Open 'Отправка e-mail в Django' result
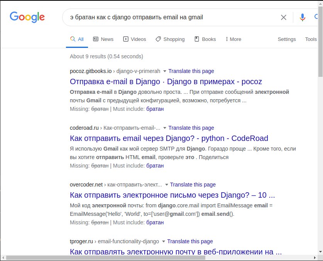Image resolution: width=323 pixels, height=261 pixels. pos(166,81)
